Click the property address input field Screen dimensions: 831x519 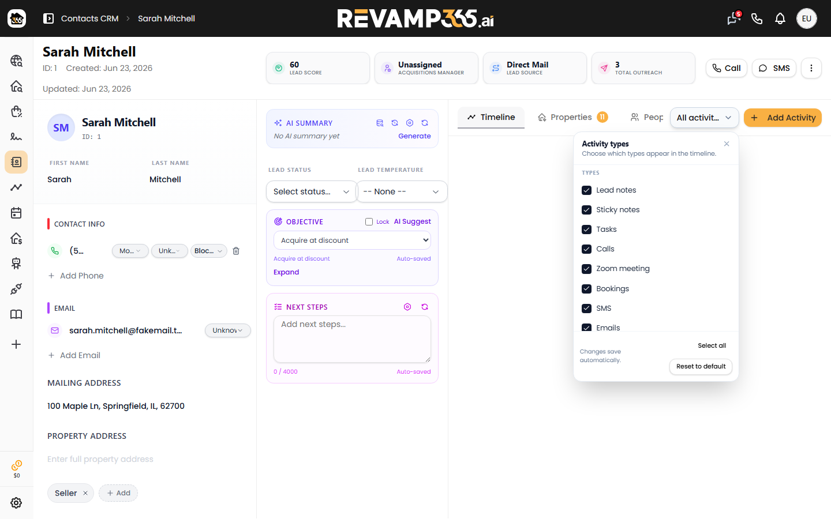(x=144, y=460)
